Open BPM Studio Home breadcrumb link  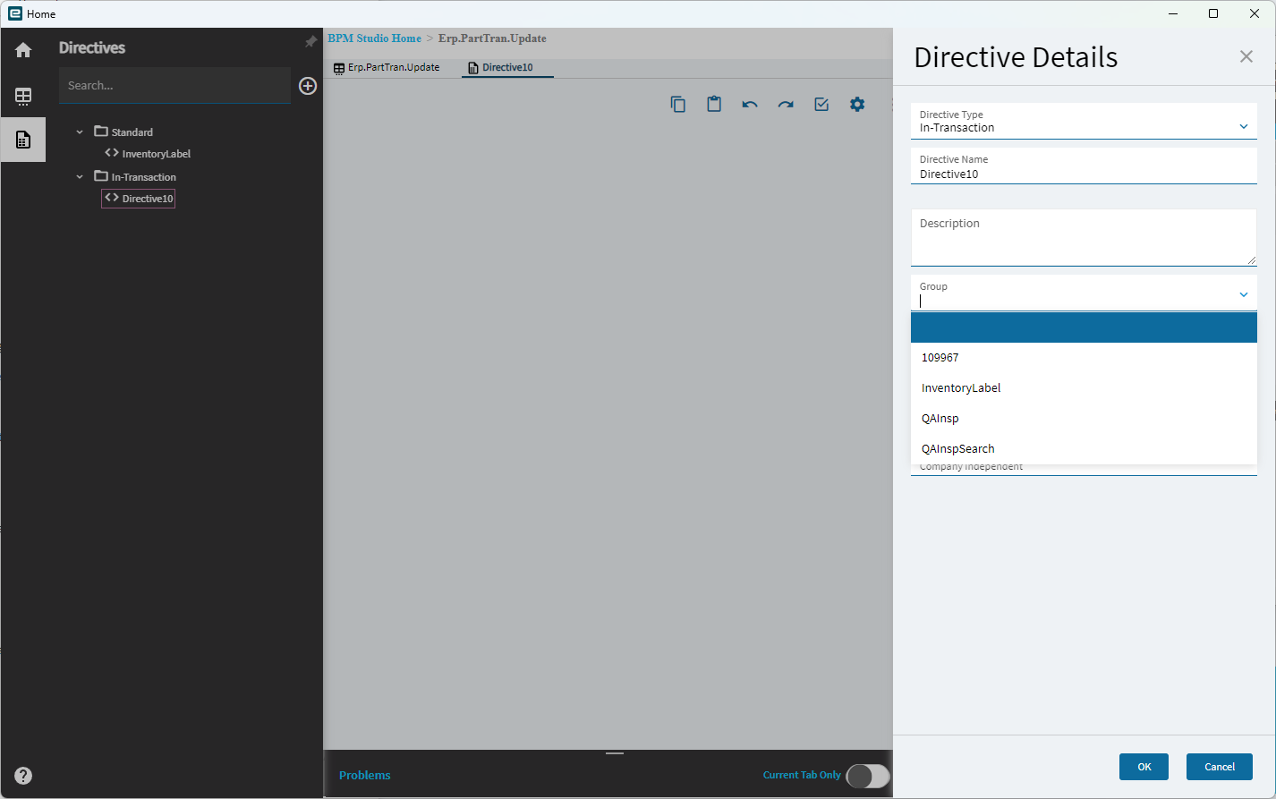pyautogui.click(x=374, y=38)
